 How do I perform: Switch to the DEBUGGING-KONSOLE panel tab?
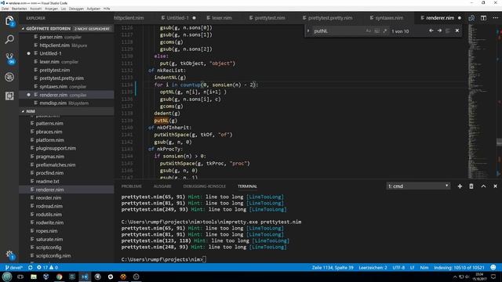pos(204,186)
